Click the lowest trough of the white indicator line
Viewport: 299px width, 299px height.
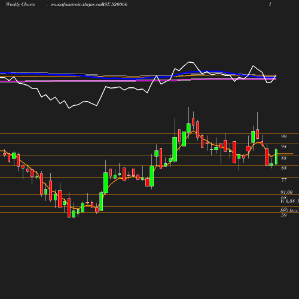(69, 108)
